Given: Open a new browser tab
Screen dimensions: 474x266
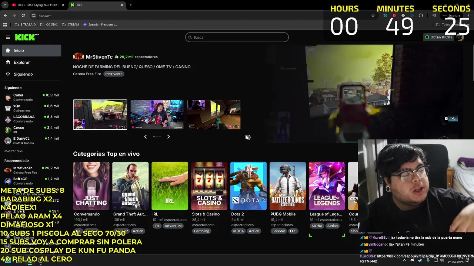Looking at the screenshot, I should 131,5.
